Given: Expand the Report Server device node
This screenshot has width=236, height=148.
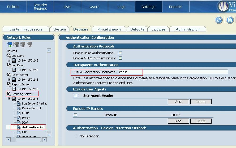Looking at the screenshot, I should [x=9, y=89].
